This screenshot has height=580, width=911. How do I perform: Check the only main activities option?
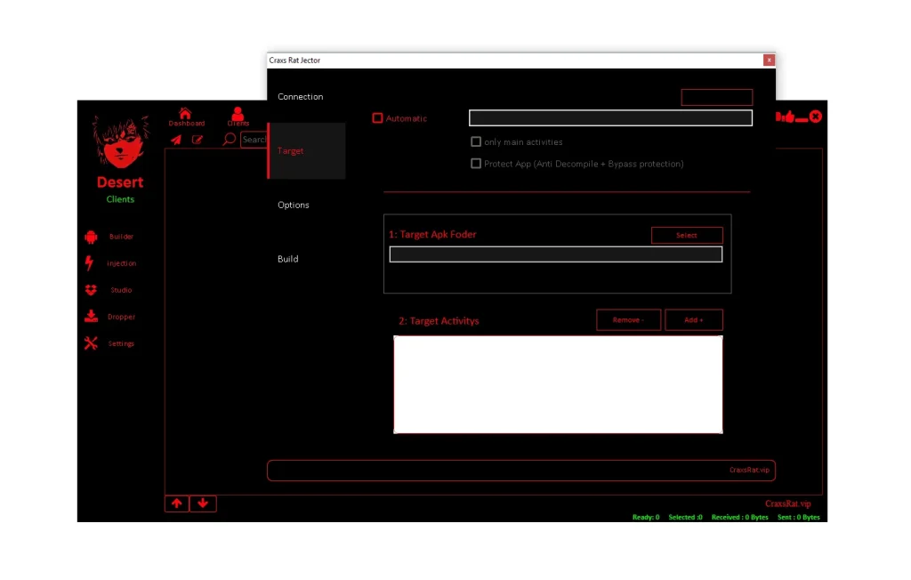coord(476,141)
